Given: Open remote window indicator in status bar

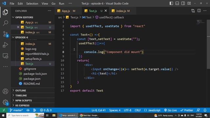Looking at the screenshot, I should point(4,110).
